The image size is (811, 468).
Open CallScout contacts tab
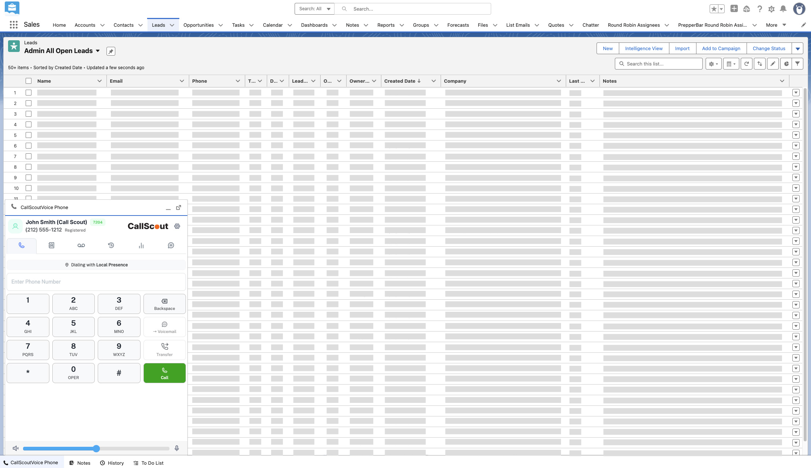point(51,246)
